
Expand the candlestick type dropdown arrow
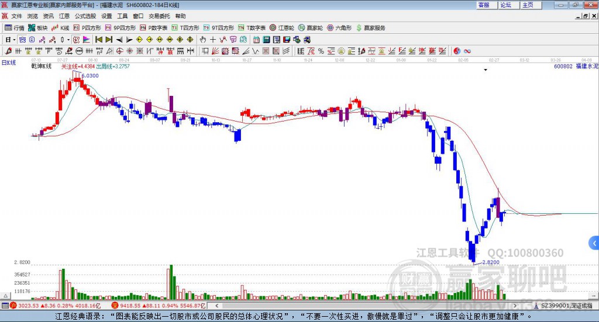click(x=68, y=40)
